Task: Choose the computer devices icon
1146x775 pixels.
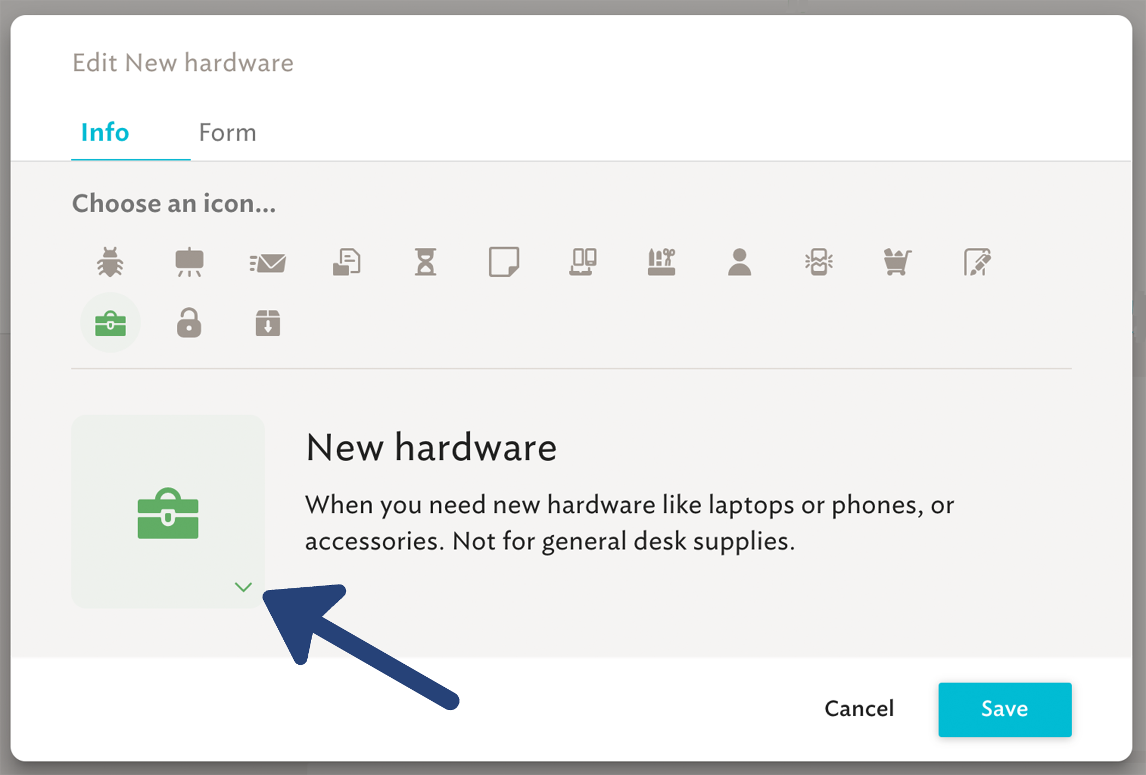Action: 583,262
